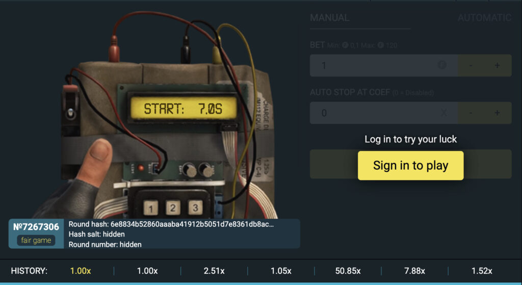Click the coin icon in bet field

coord(442,65)
